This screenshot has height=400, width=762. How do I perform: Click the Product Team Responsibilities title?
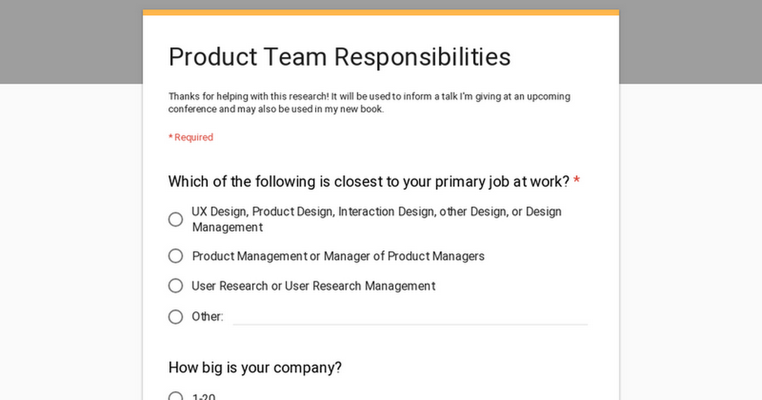pos(340,57)
